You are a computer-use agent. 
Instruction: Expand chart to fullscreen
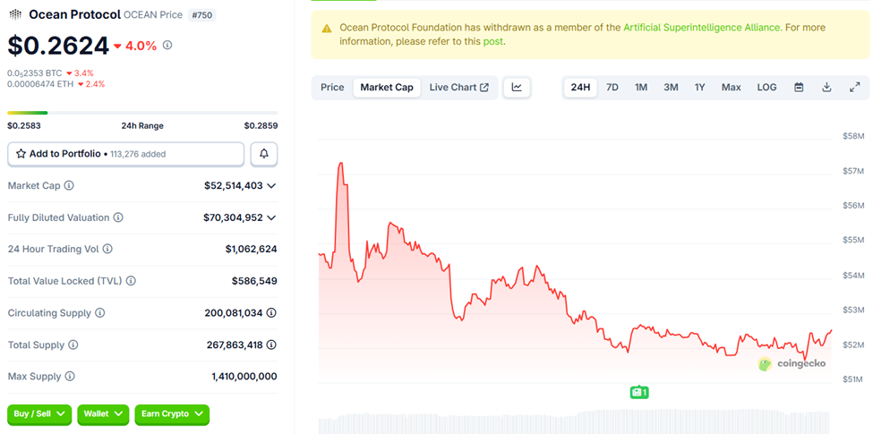pyautogui.click(x=854, y=87)
